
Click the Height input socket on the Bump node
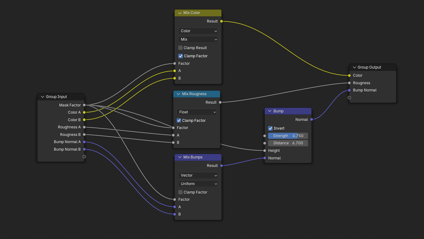click(265, 150)
